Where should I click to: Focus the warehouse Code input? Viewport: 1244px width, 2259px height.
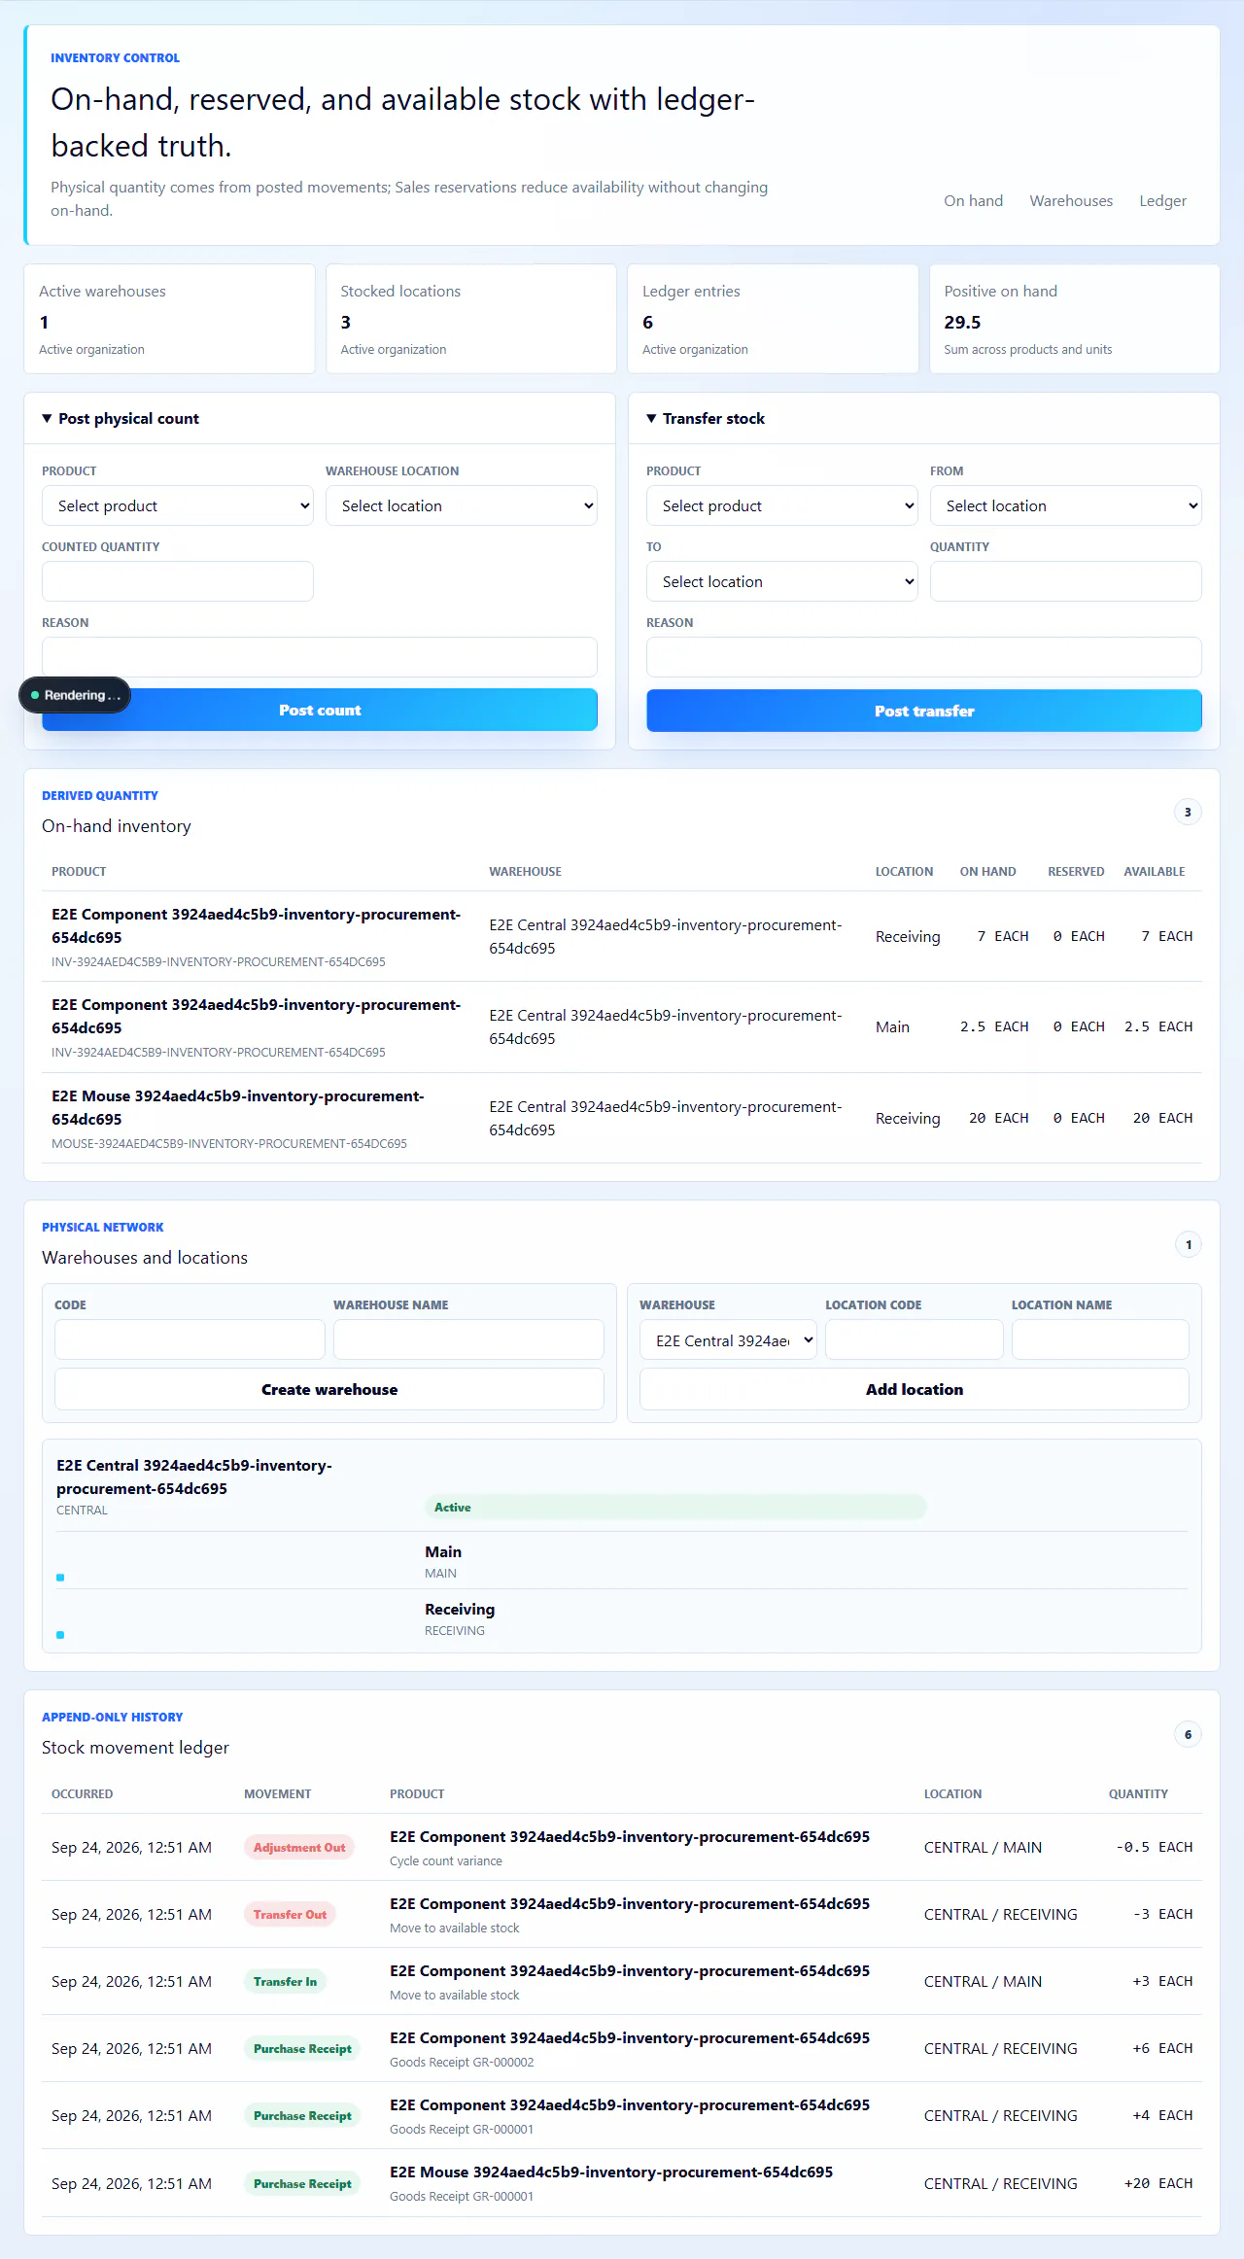click(x=190, y=1339)
